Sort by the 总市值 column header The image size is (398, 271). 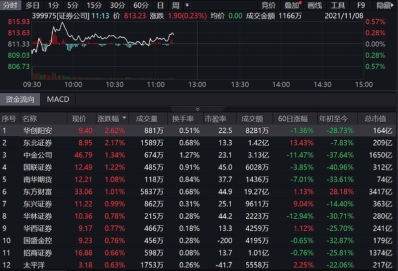[x=376, y=118]
